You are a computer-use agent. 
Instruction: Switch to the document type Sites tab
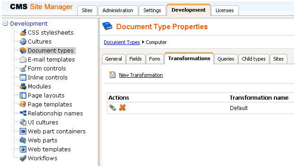point(278,59)
